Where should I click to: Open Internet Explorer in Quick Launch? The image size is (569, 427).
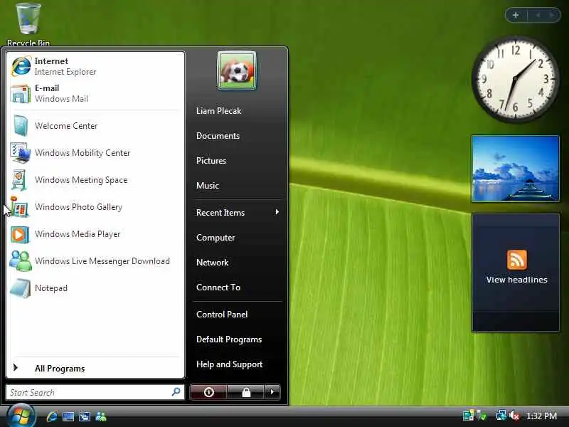point(52,416)
